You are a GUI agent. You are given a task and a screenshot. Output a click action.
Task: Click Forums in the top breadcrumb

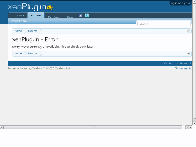click(33, 31)
